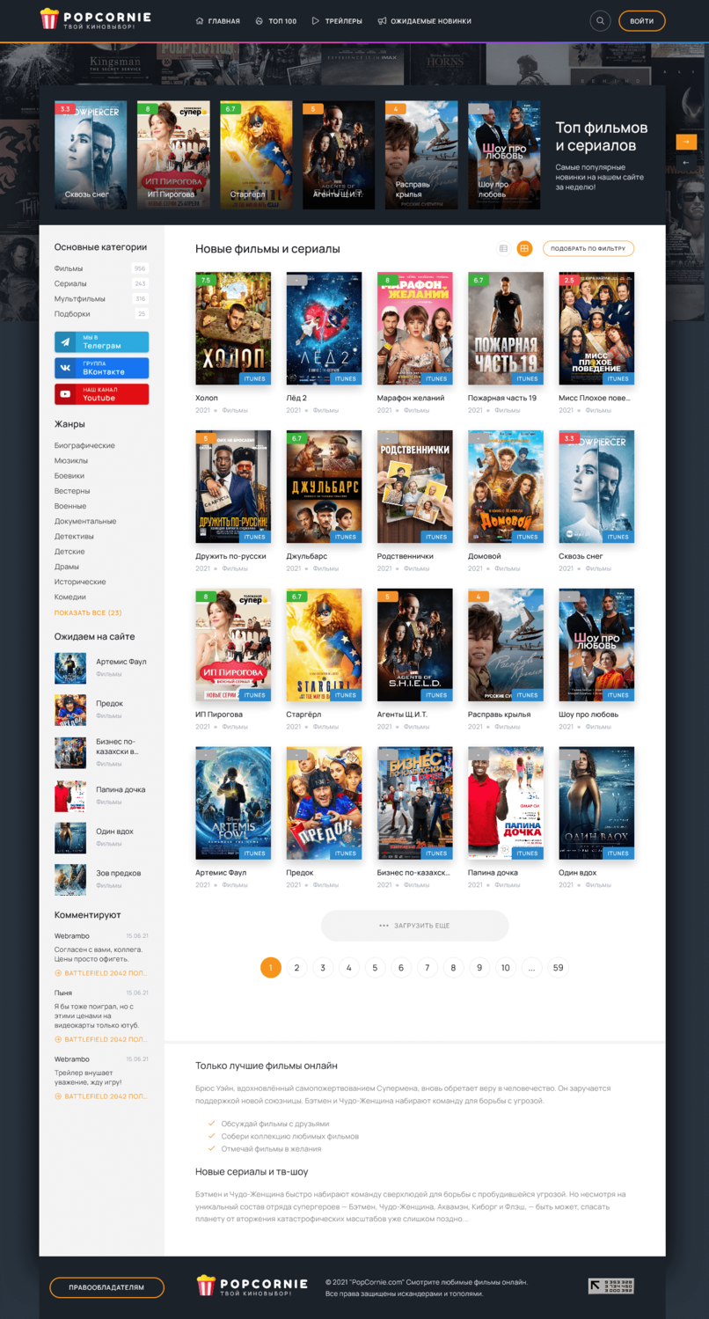Click the Войти login button

click(642, 21)
